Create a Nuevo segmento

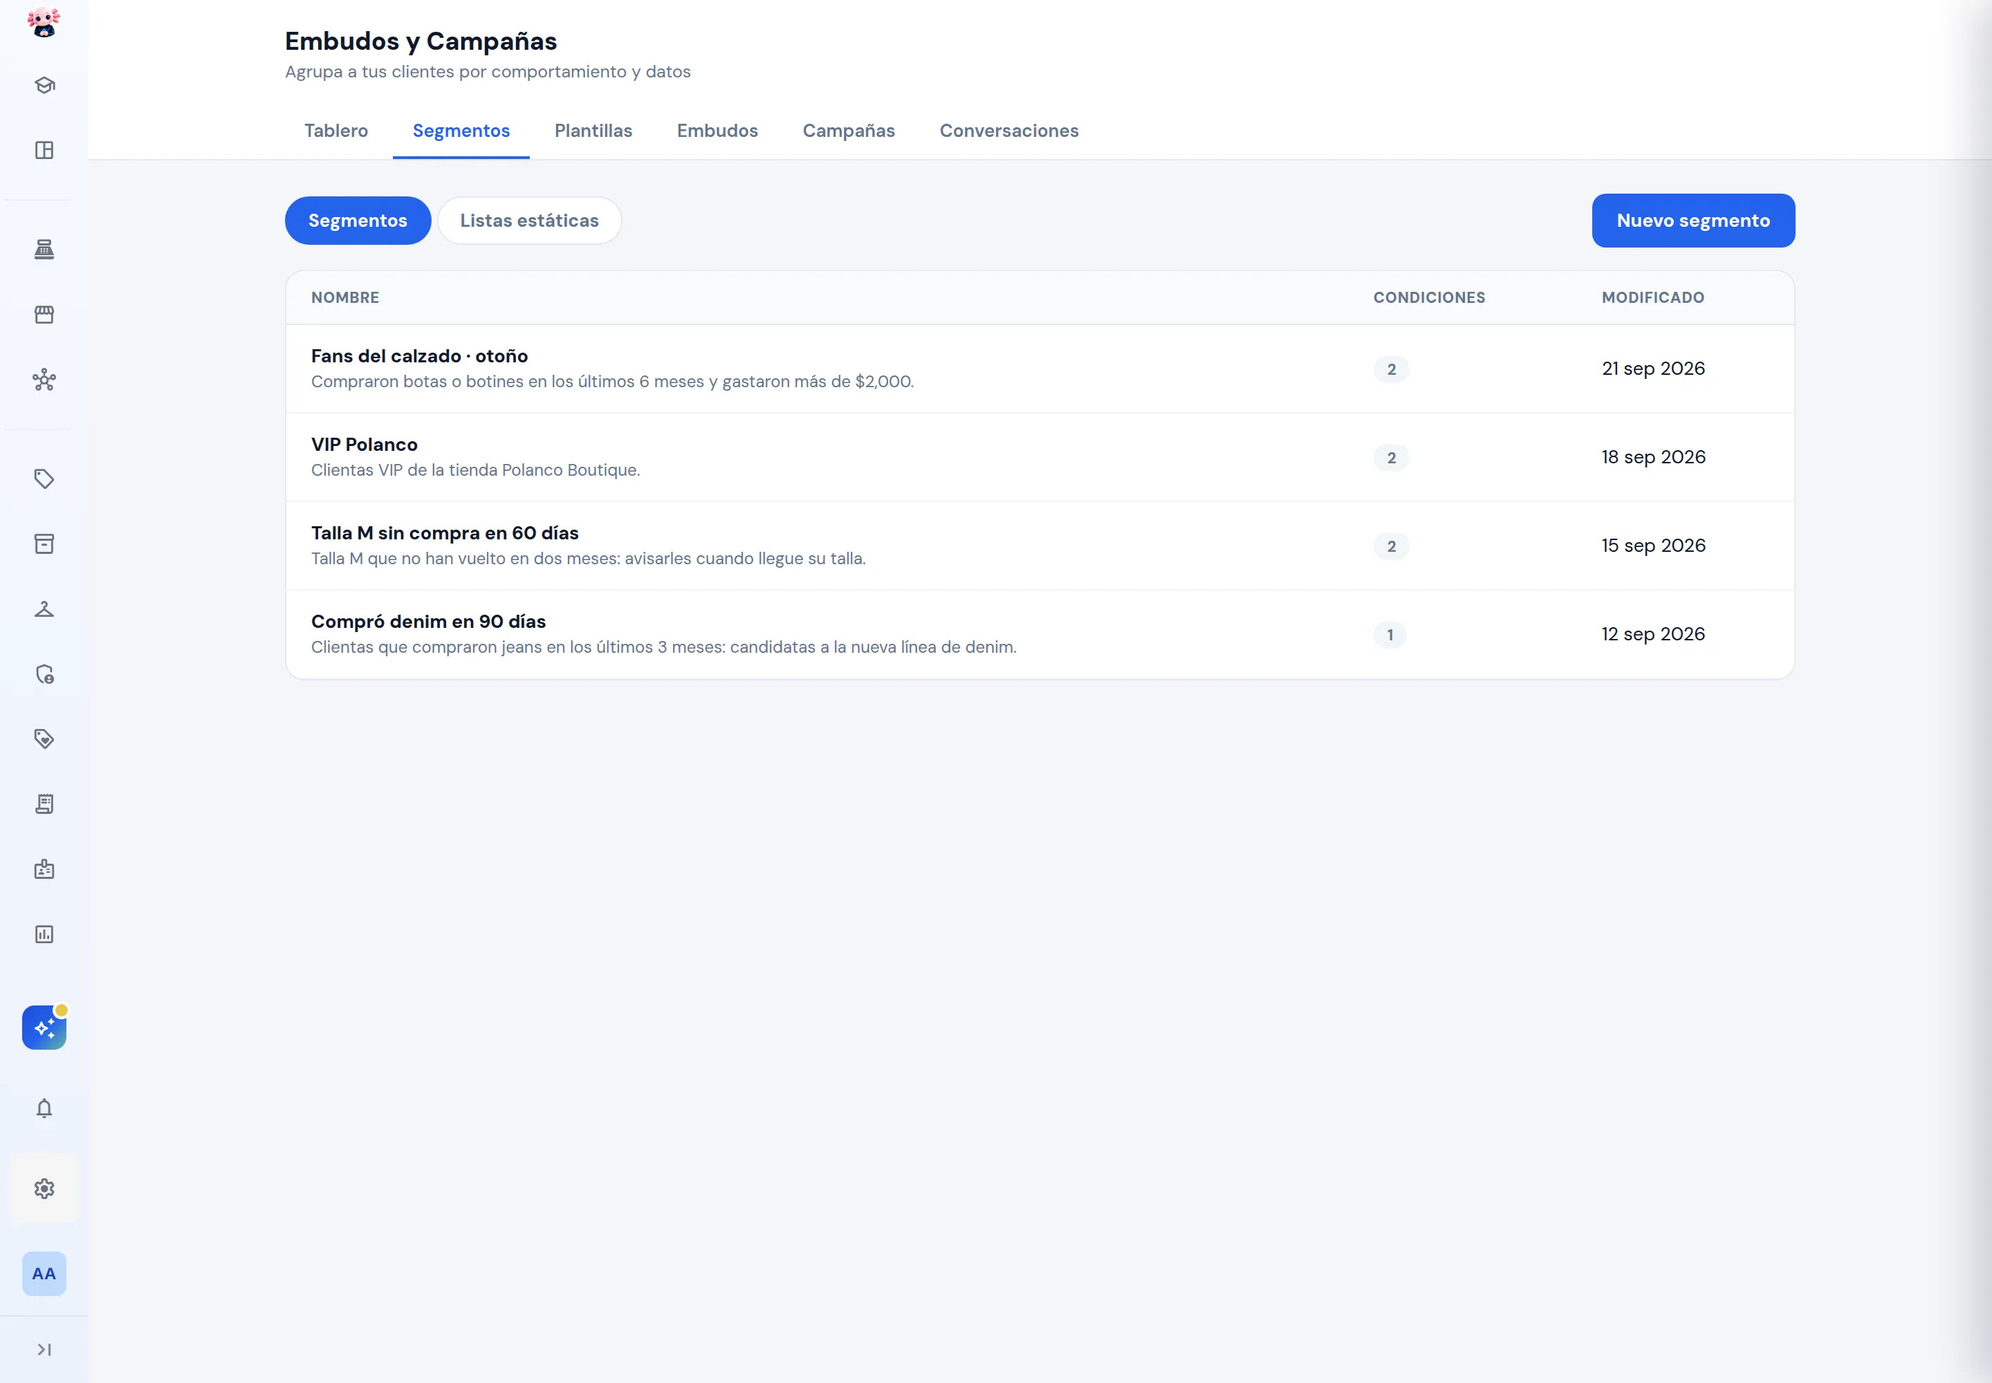(1693, 221)
